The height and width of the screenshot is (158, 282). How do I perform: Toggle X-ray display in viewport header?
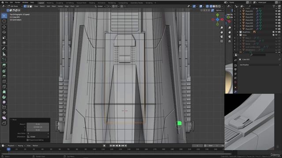click(x=207, y=6)
